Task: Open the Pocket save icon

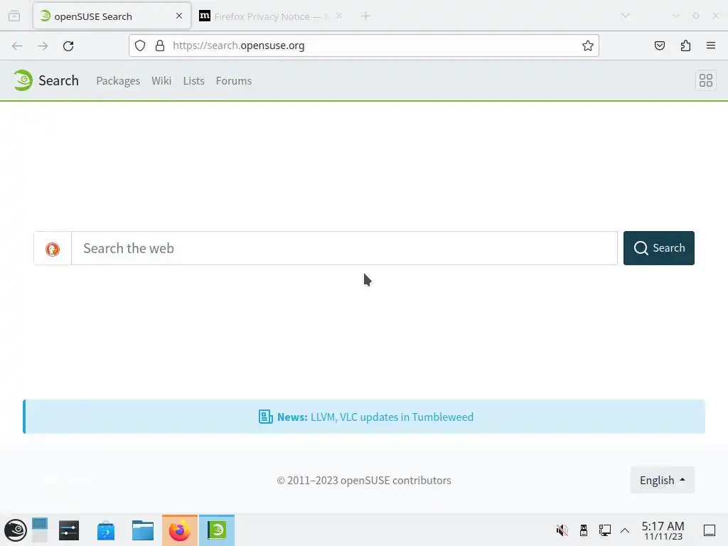Action: pos(659,45)
